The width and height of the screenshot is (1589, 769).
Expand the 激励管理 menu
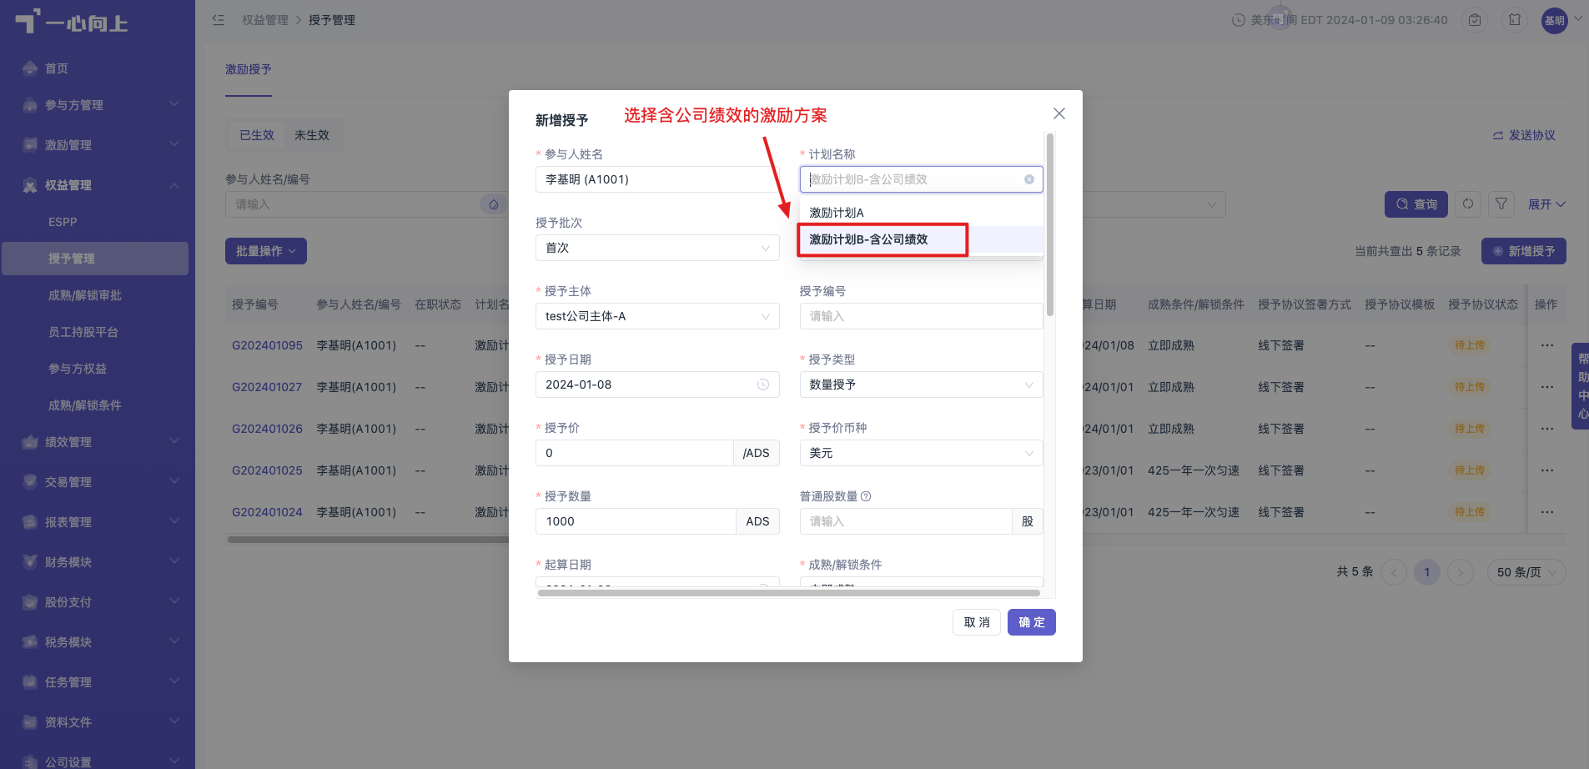(x=98, y=145)
